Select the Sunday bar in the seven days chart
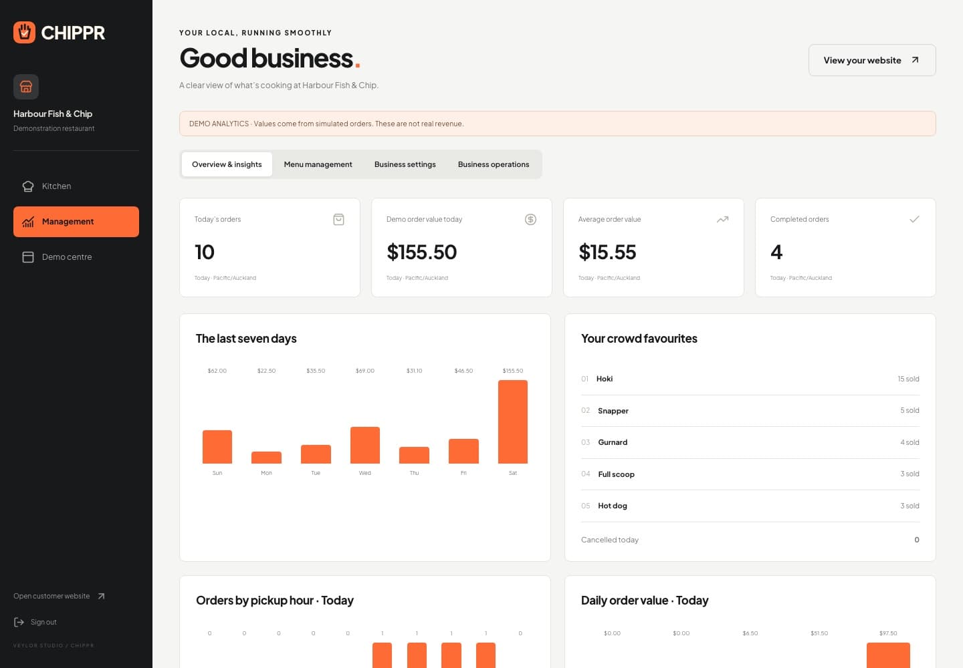This screenshot has width=963, height=668. pos(217,447)
